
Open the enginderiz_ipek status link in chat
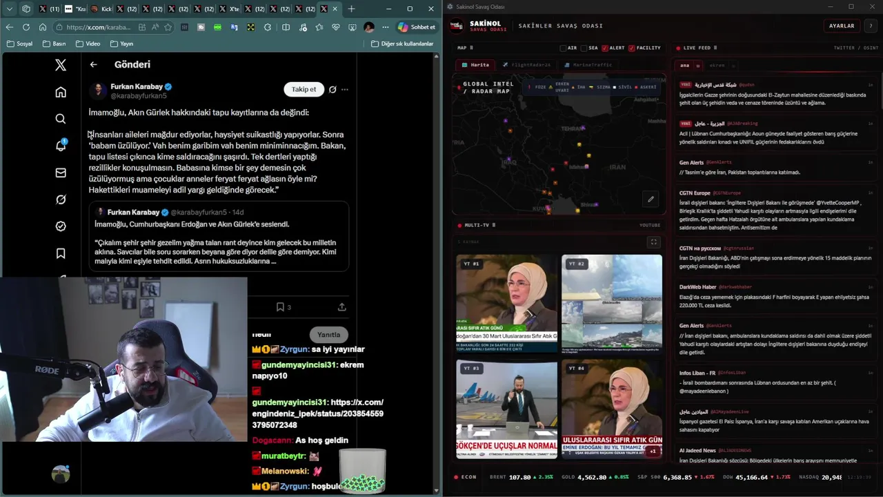click(x=317, y=413)
